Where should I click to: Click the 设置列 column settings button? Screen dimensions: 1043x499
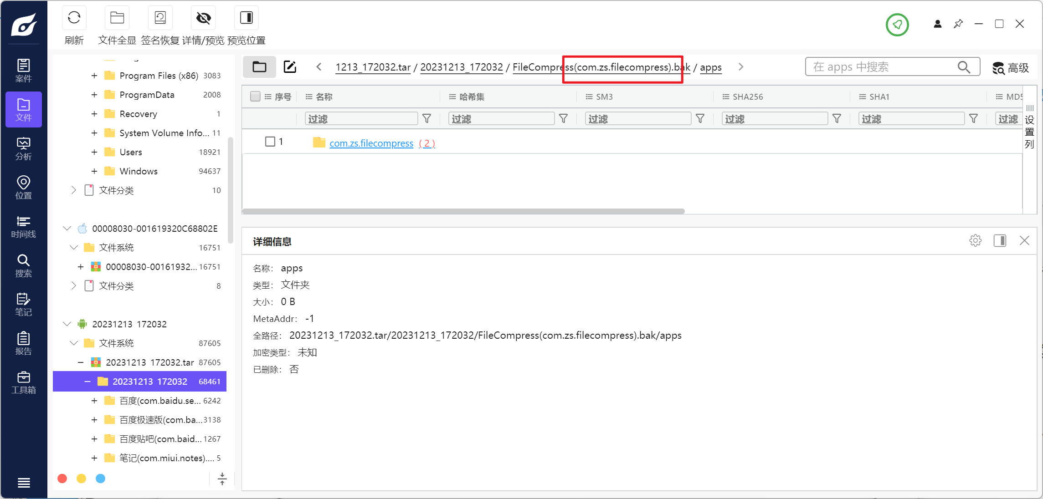(x=1030, y=127)
